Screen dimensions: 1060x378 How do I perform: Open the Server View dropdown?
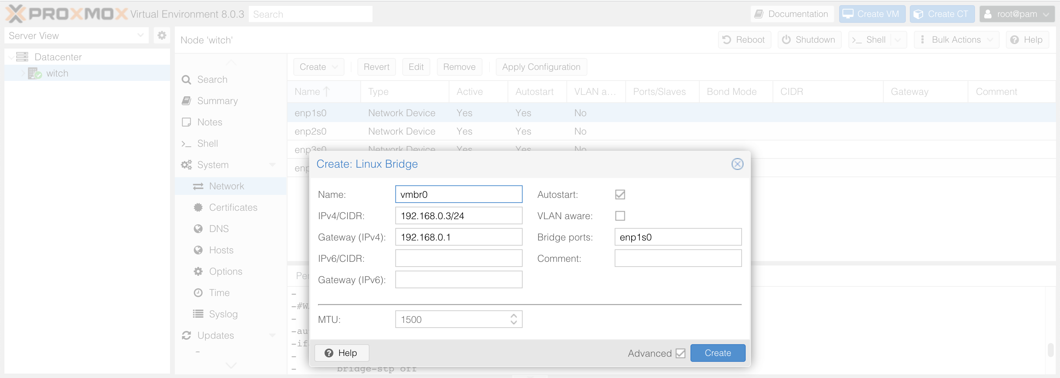pos(76,36)
